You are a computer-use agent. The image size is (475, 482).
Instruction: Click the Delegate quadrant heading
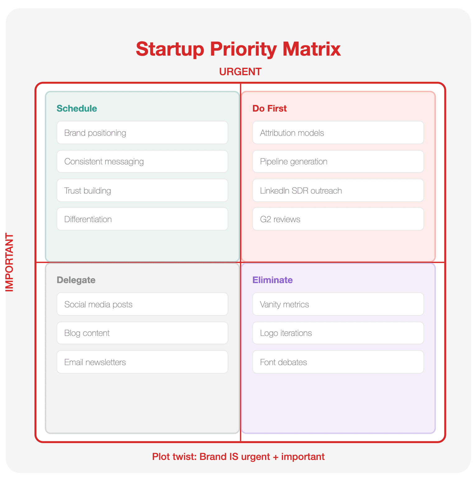76,280
